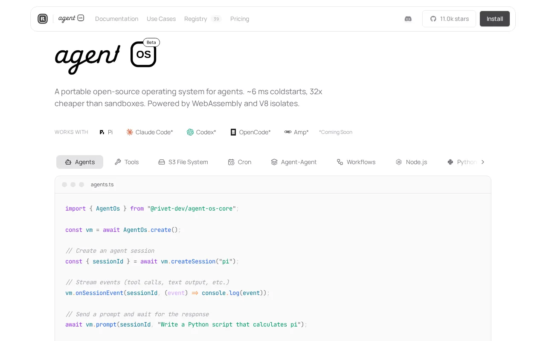The width and height of the screenshot is (546, 341).
Task: Click the first gray window dot
Action: [x=64, y=185]
